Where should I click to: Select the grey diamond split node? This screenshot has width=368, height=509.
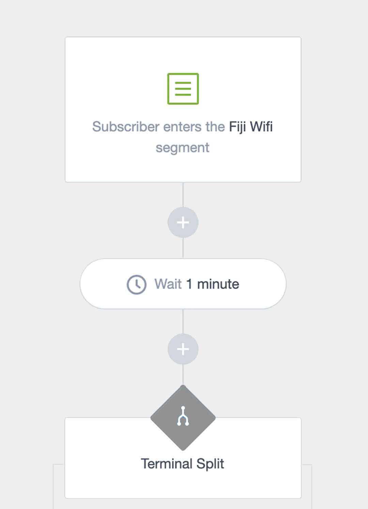[x=167, y=418]
